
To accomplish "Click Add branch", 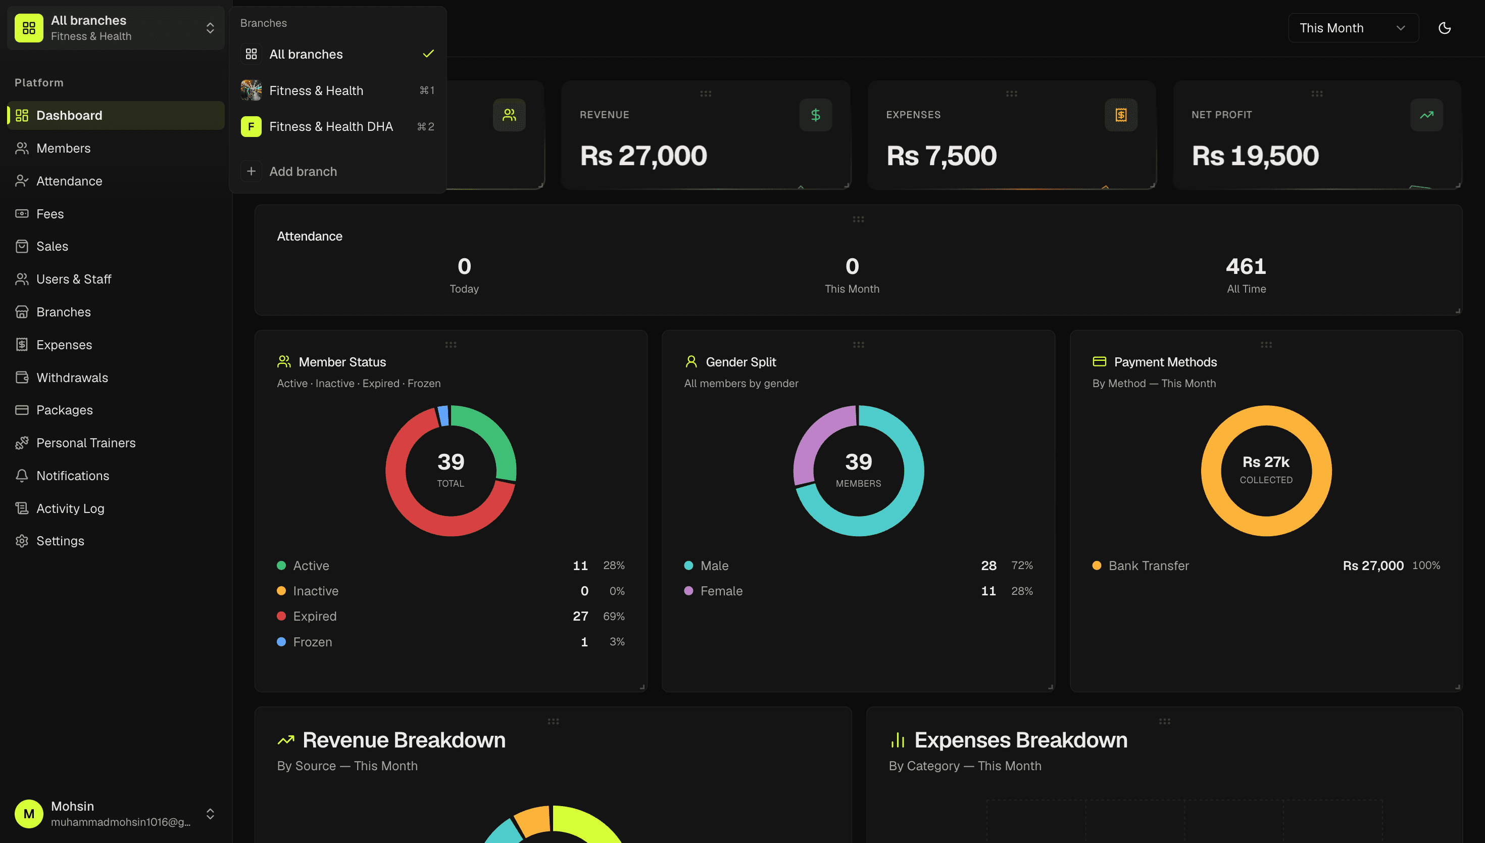I will coord(338,171).
